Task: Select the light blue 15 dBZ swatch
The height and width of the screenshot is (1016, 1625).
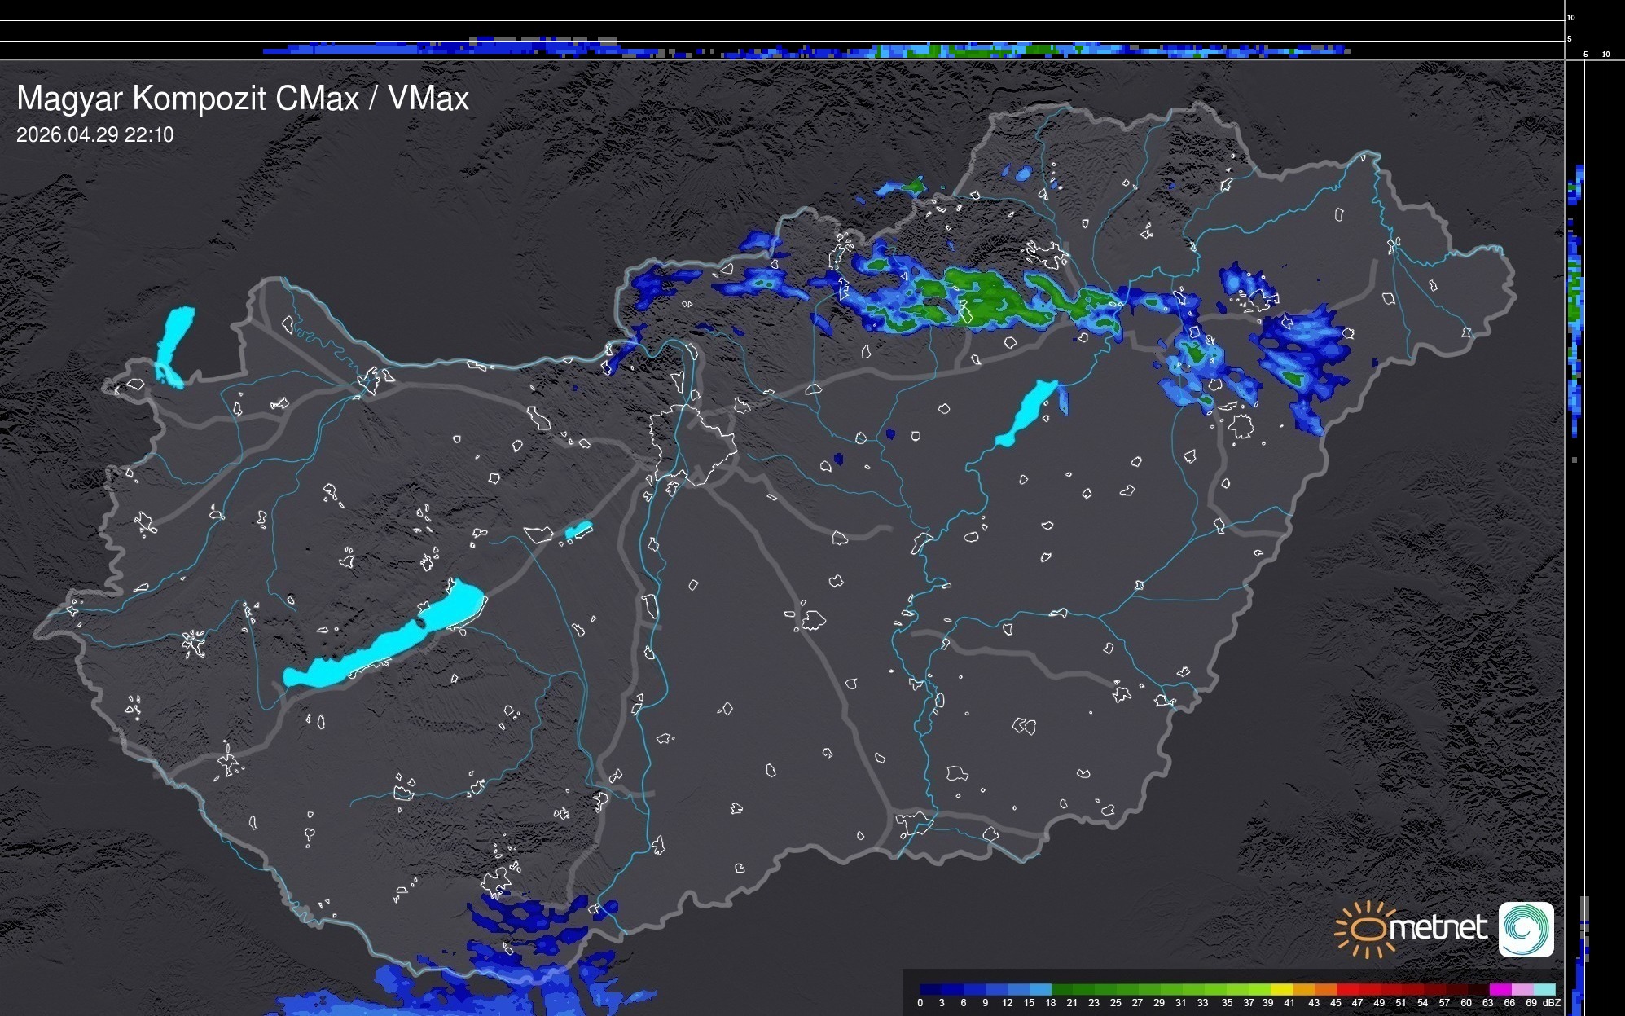Action: click(x=1040, y=989)
